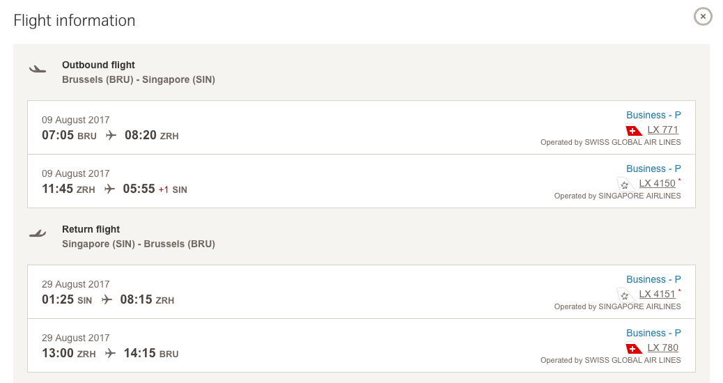
Task: Click the Swiss logo beside LX 780
Action: 634,348
